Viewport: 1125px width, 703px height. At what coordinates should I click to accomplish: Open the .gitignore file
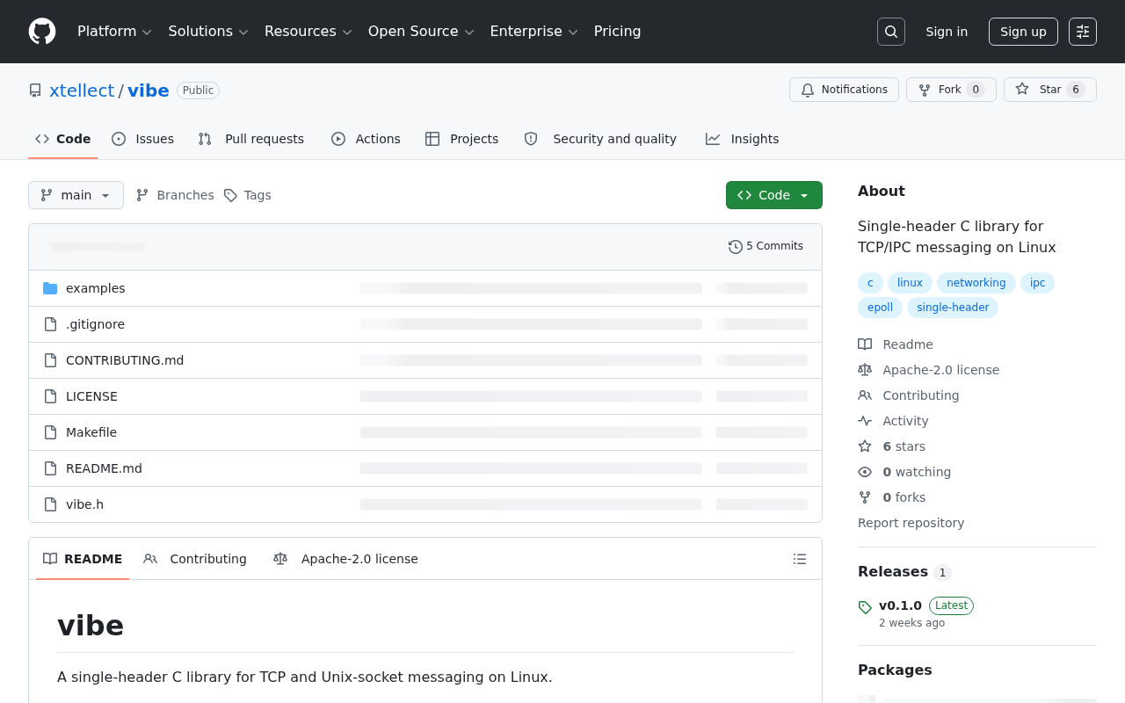(x=95, y=324)
